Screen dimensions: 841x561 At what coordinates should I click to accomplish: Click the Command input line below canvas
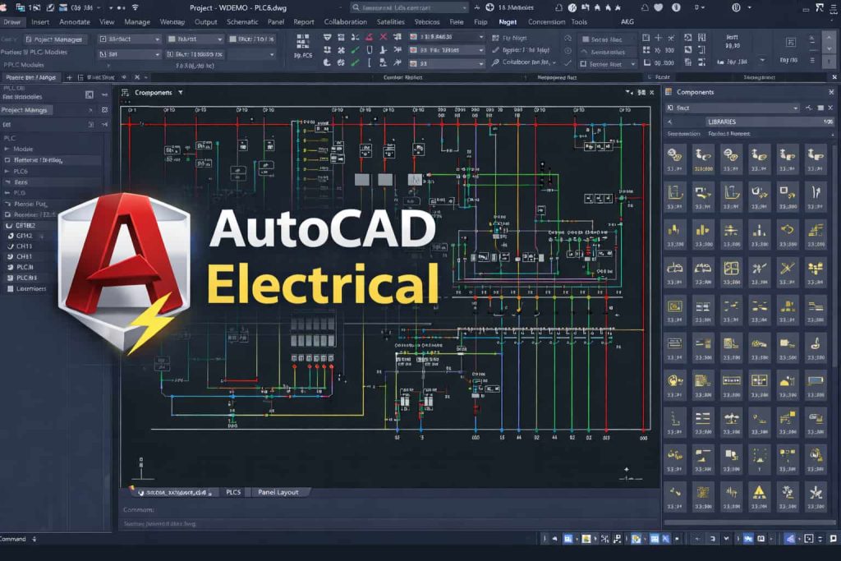pos(389,509)
